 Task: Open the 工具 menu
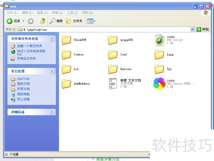[72, 13]
